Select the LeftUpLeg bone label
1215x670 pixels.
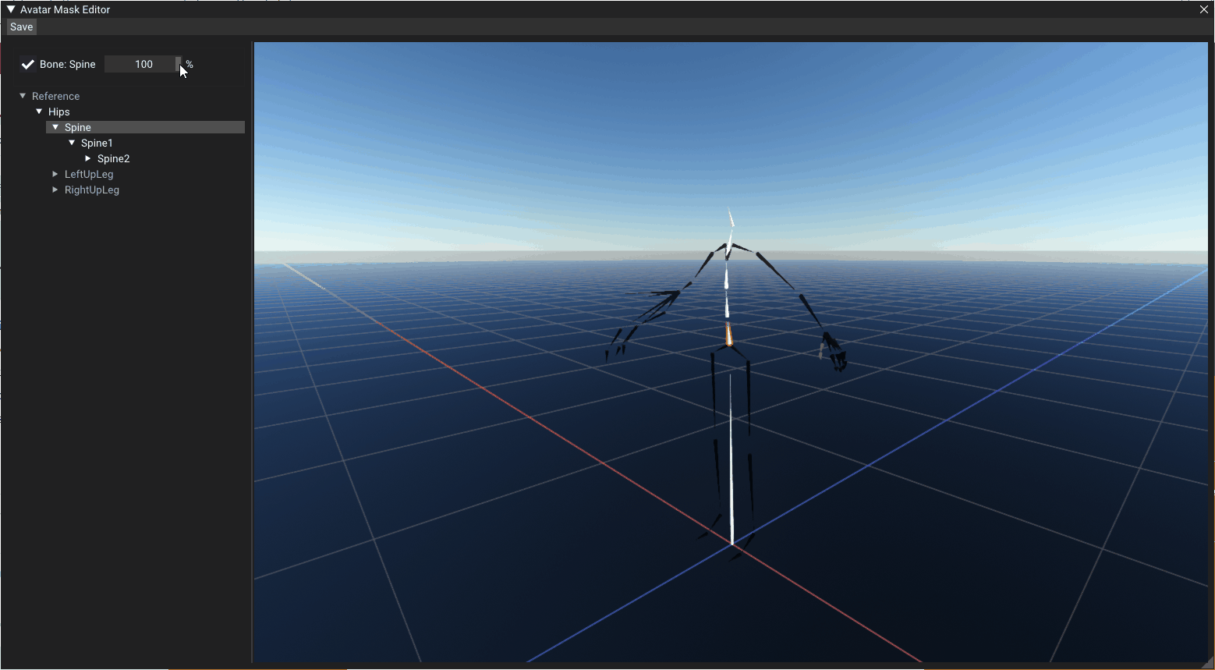pos(89,174)
